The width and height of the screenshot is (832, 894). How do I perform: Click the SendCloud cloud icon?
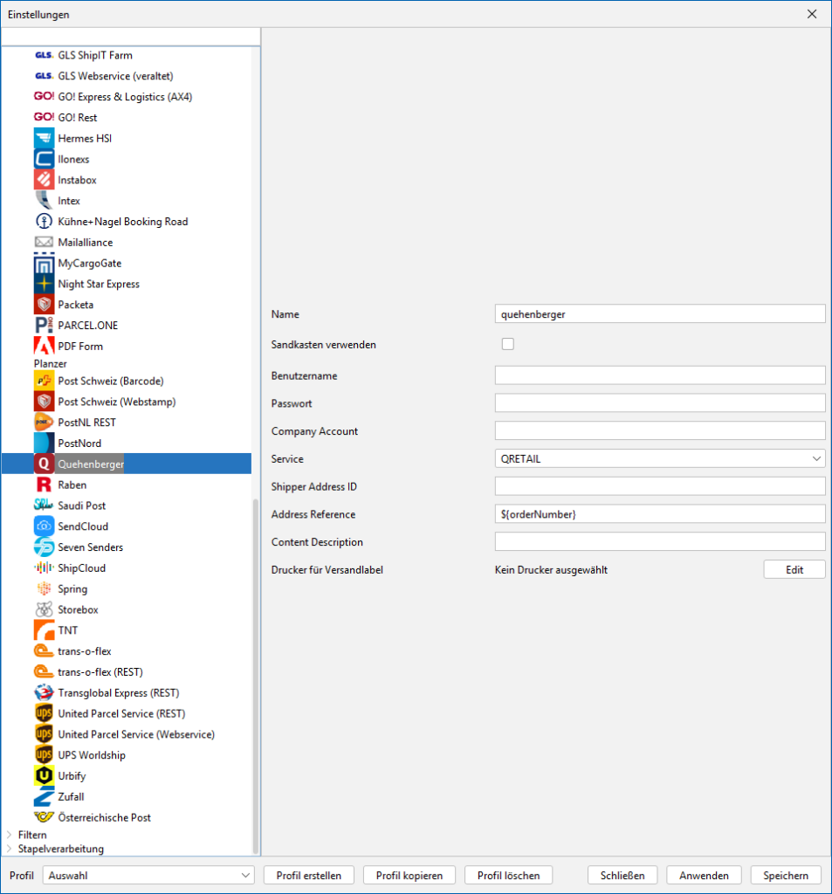point(44,526)
